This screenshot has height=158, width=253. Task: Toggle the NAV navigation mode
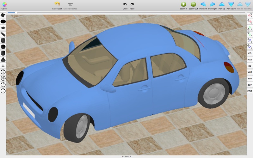pyautogui.click(x=250, y=59)
